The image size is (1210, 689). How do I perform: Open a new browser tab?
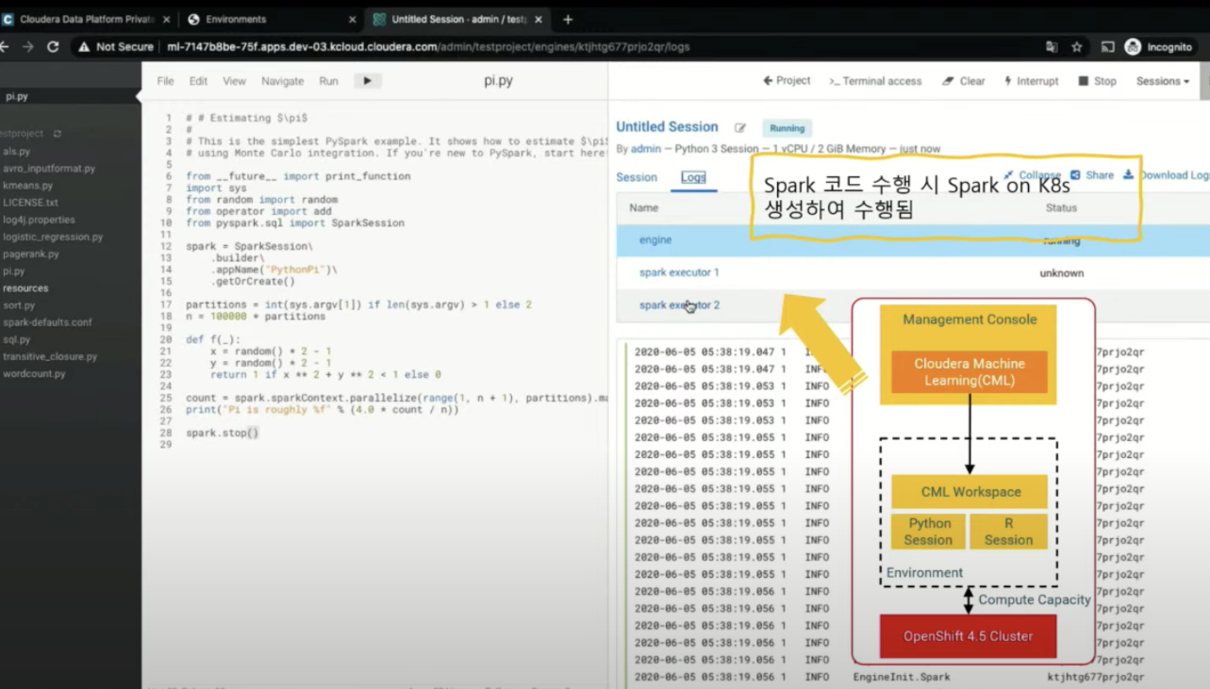(x=568, y=19)
